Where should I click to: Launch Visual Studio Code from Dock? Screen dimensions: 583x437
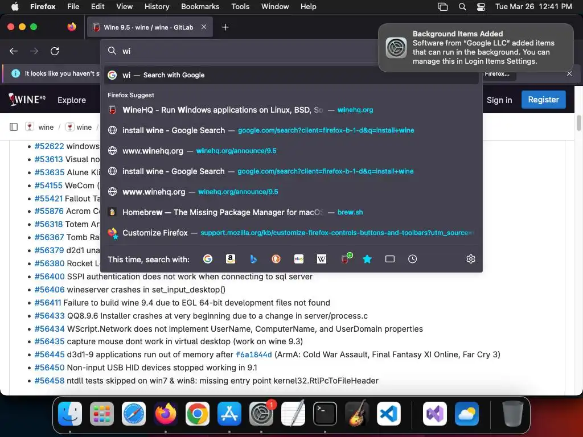click(x=388, y=414)
